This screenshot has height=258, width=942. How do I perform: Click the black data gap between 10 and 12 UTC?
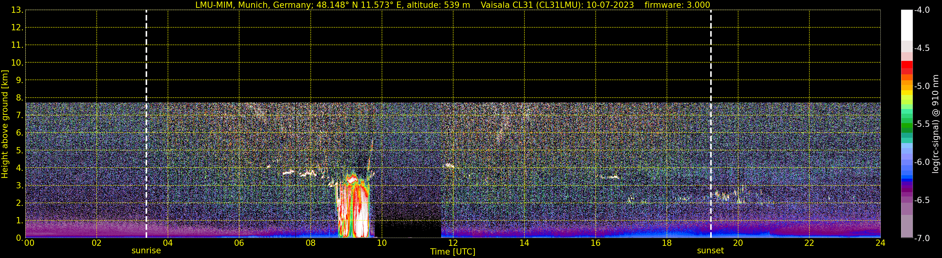pyautogui.click(x=408, y=229)
